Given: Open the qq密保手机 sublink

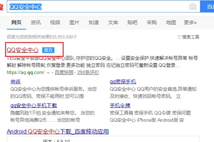Looking at the screenshot, I should pos(123,82).
